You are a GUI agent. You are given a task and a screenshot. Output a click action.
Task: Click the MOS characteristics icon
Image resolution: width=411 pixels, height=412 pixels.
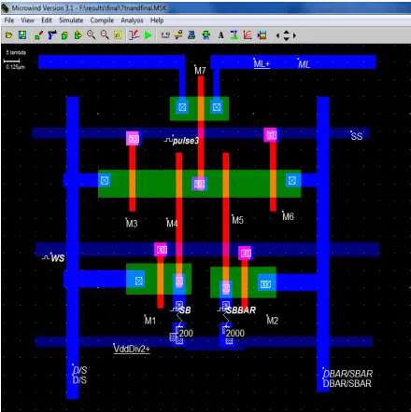[135, 35]
